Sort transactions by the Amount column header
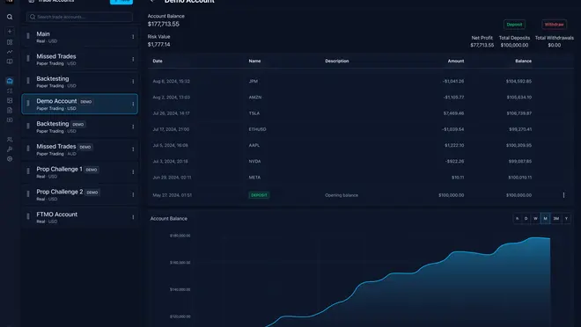 point(456,61)
